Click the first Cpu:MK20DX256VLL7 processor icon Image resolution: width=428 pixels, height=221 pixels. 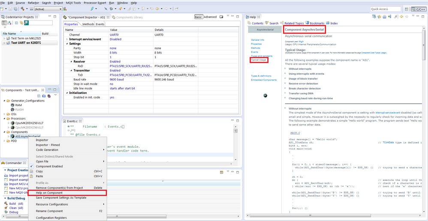[x=12, y=123]
